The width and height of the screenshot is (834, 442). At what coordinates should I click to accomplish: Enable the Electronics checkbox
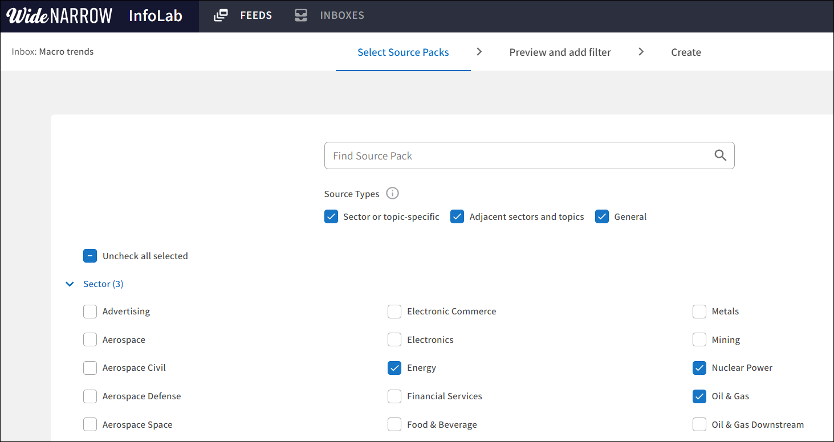394,339
